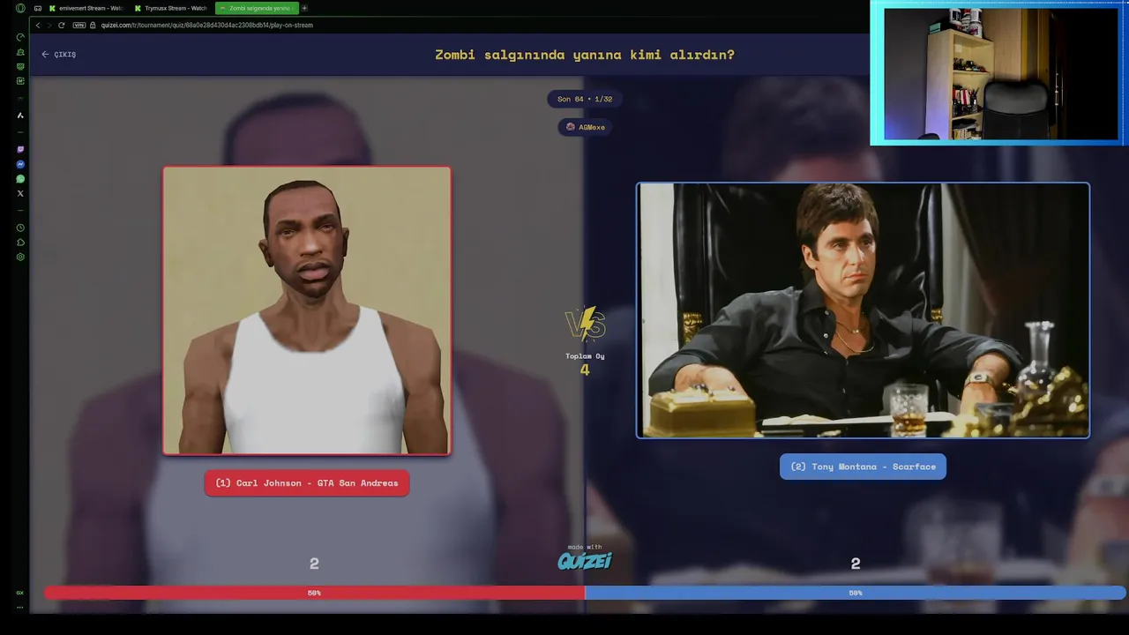
Task: Open WhatsApp from the sidebar
Action: (x=20, y=179)
